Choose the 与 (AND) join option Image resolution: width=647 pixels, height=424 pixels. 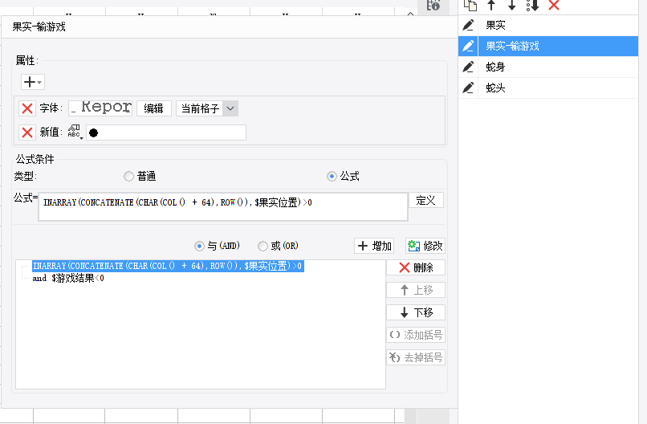coord(217,246)
